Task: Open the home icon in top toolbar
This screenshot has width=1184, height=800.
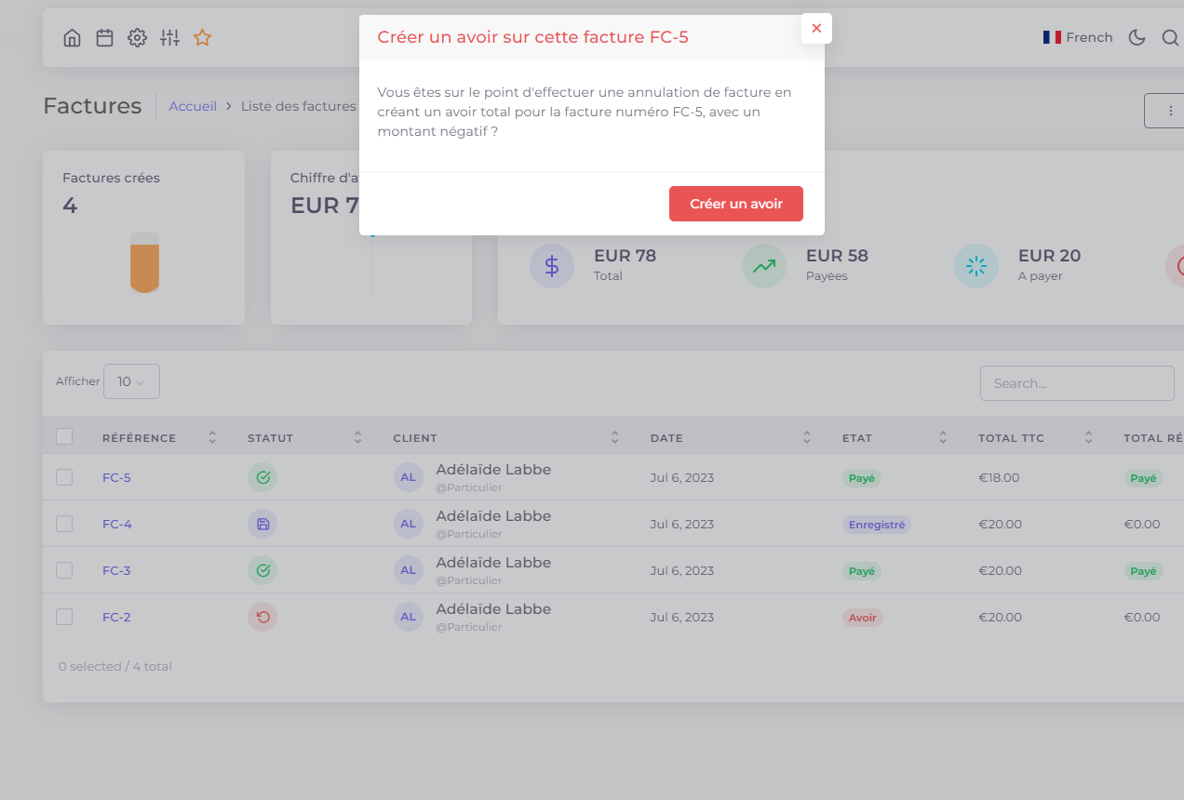Action: 72,38
